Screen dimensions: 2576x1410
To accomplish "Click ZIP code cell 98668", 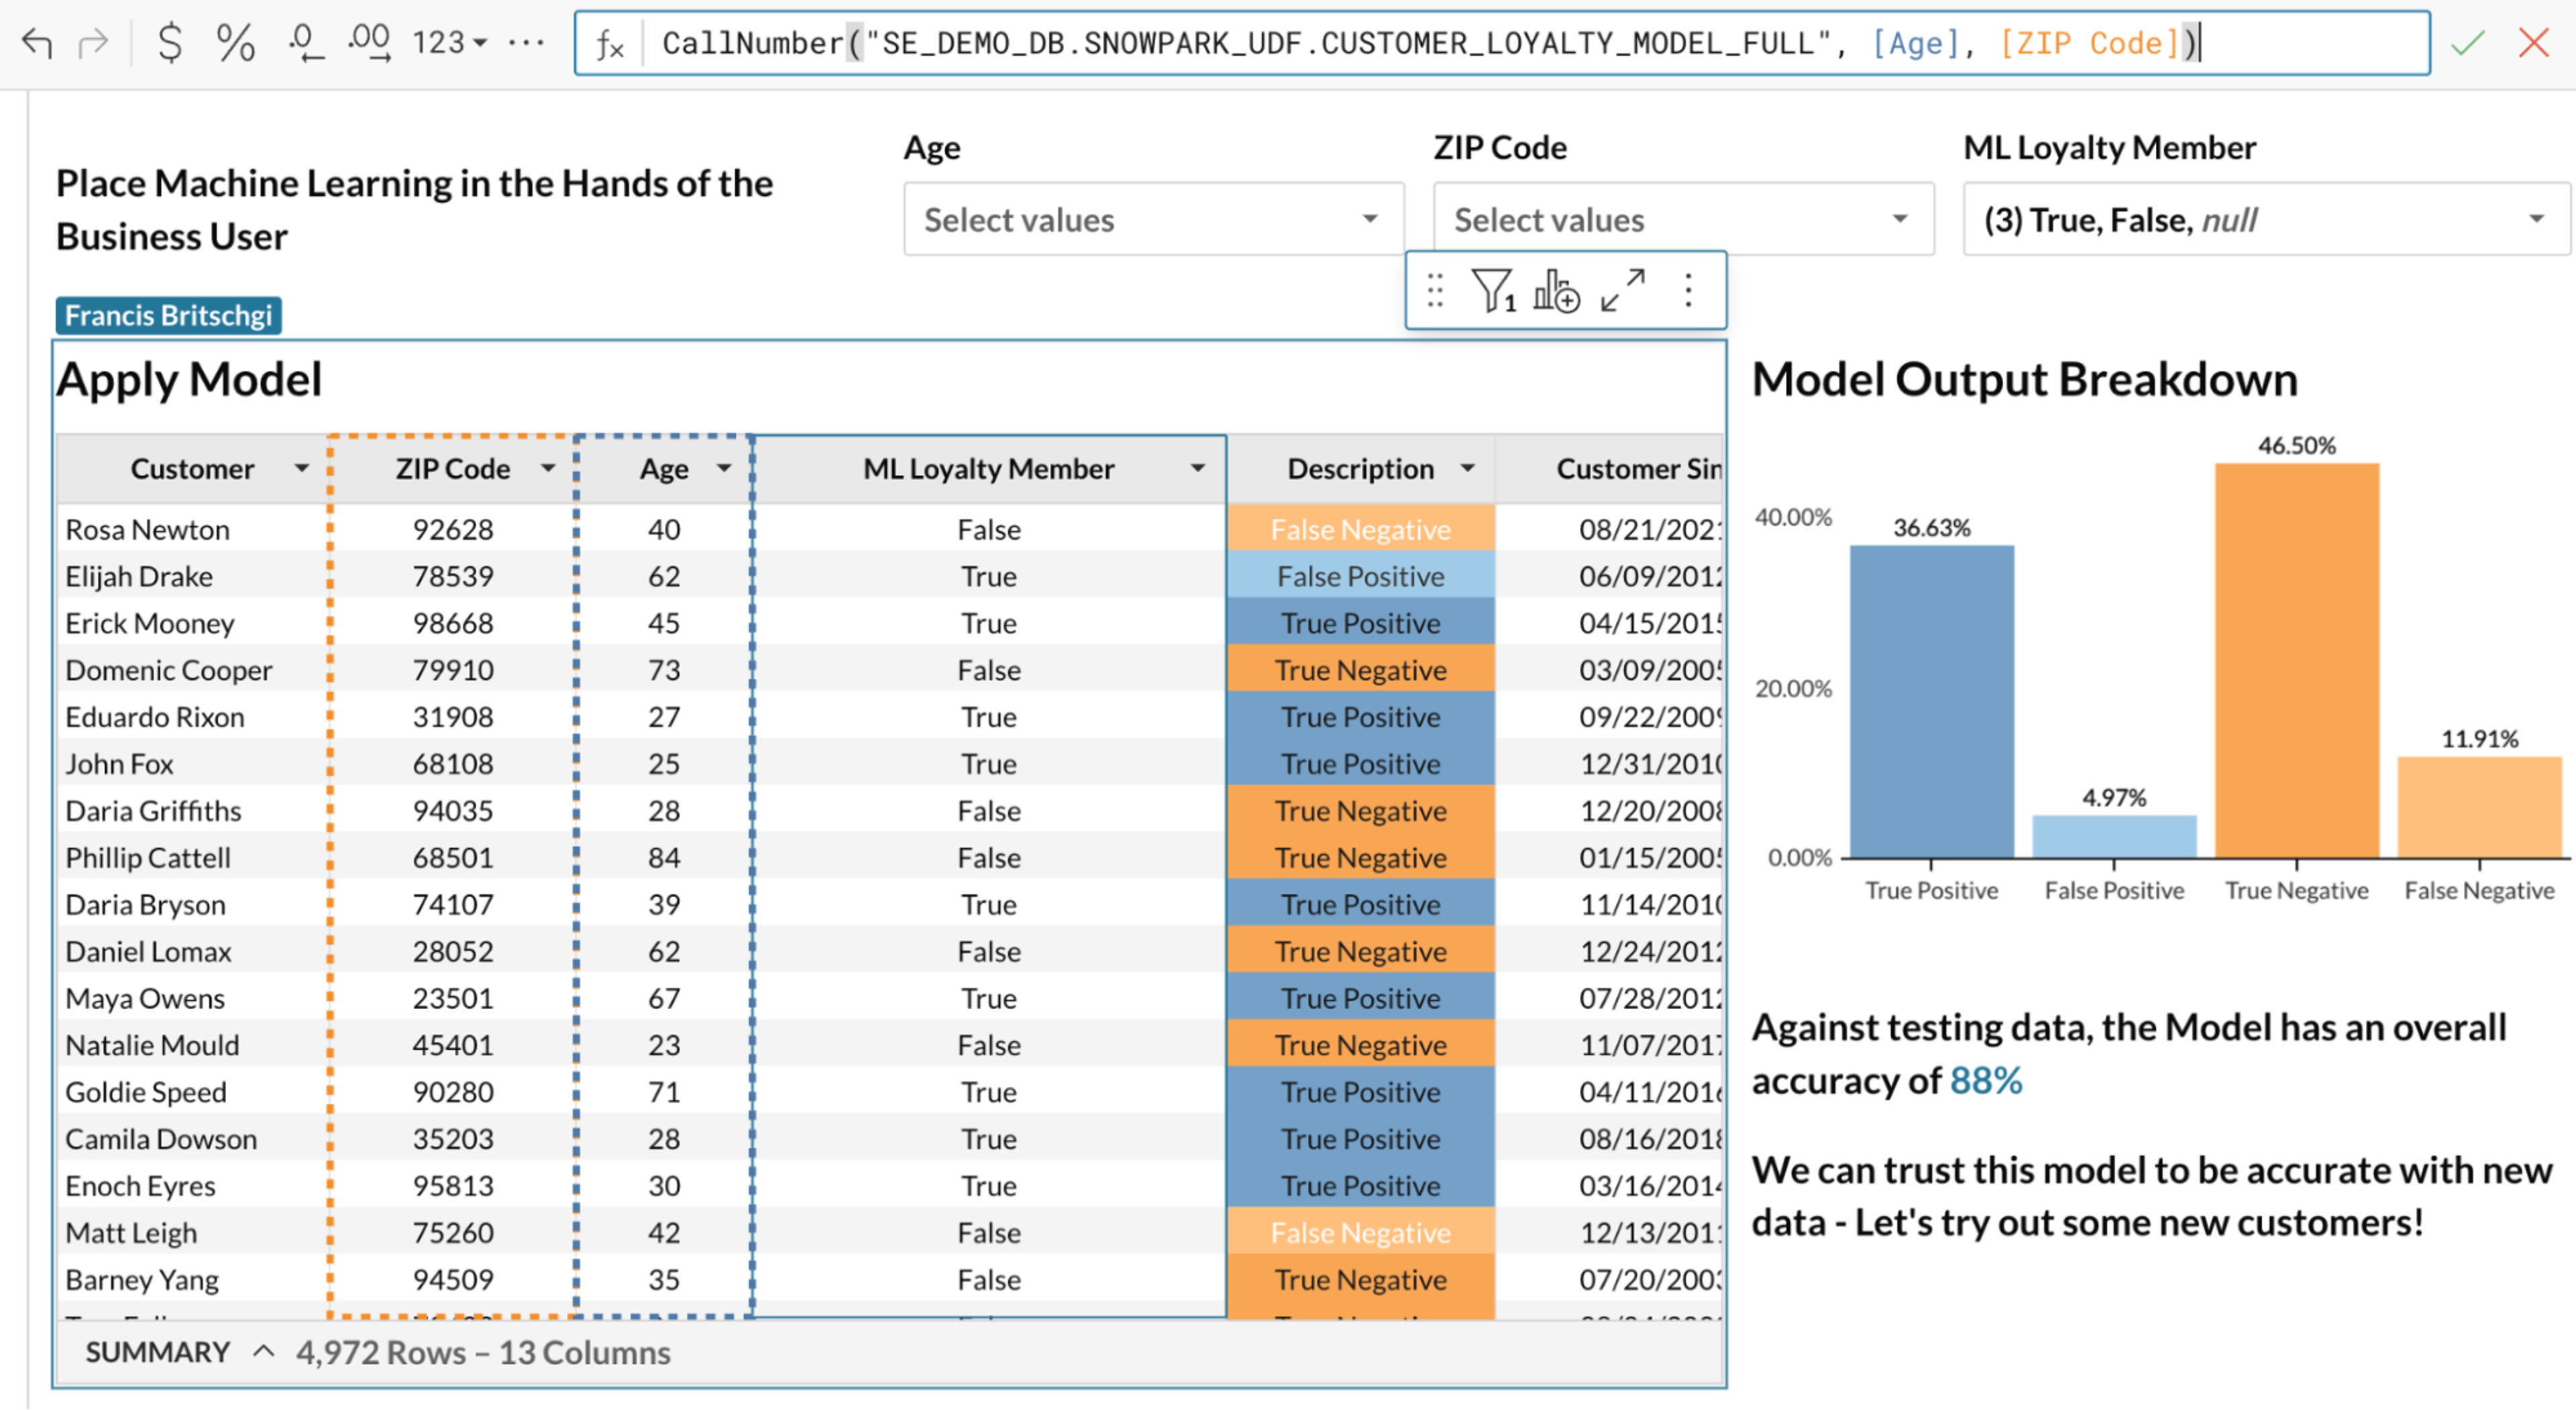I will coord(453,623).
